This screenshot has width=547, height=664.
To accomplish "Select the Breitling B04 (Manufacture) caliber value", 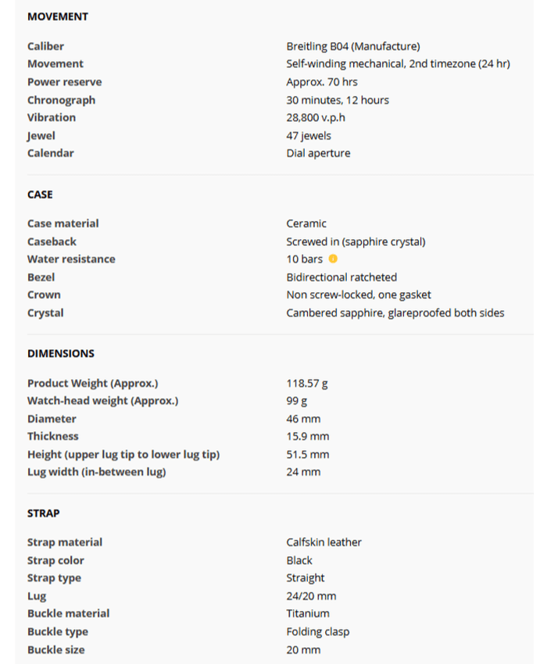I will 353,46.
